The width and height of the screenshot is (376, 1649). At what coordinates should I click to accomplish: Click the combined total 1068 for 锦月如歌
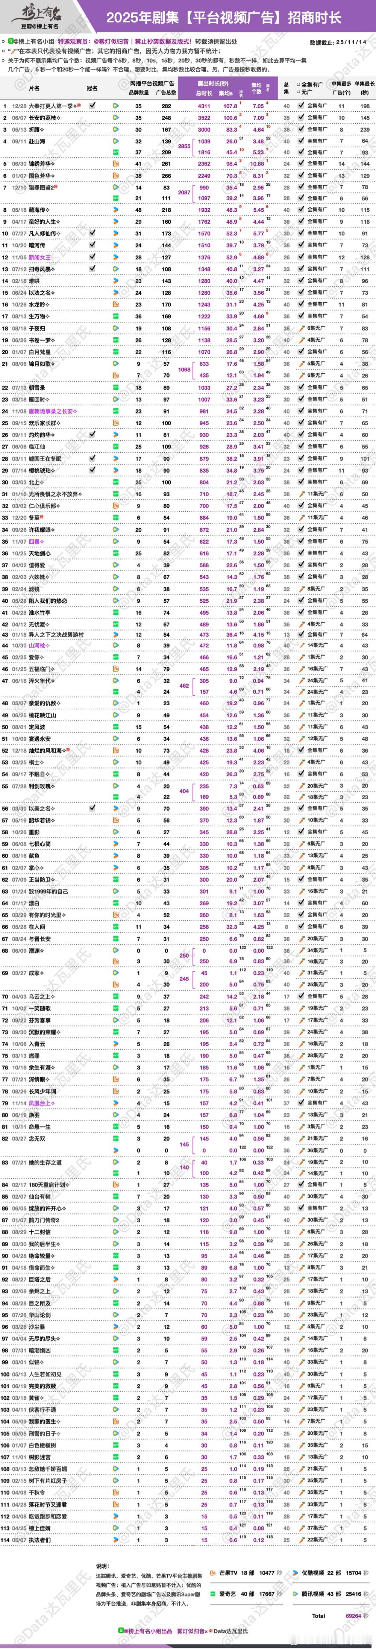184,369
